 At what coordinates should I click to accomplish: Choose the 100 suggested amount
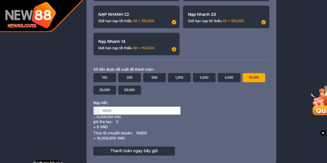tap(105, 77)
